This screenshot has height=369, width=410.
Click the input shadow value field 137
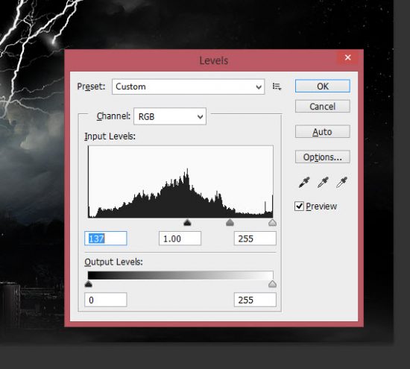[x=106, y=239]
